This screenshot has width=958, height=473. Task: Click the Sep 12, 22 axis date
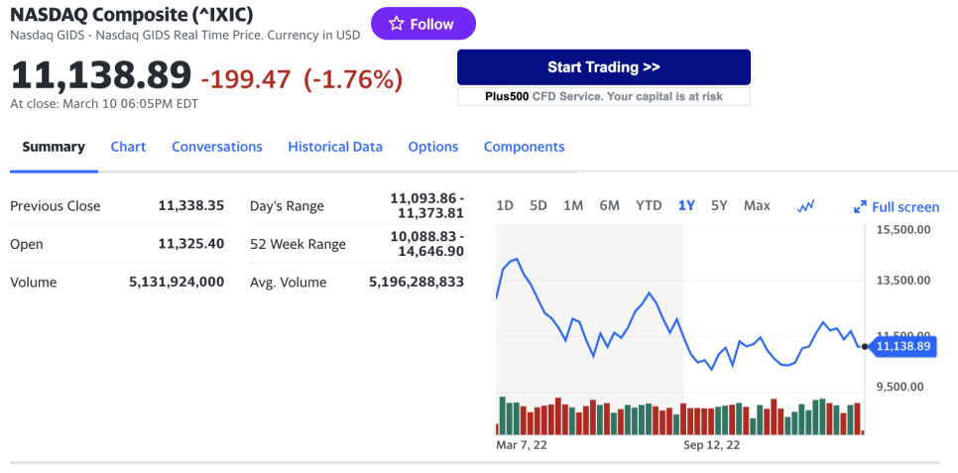tap(711, 445)
